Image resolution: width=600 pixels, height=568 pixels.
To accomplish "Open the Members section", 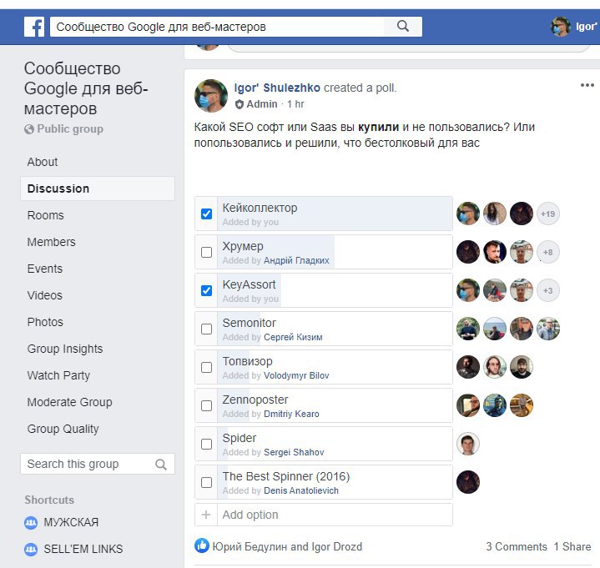I will click(51, 242).
